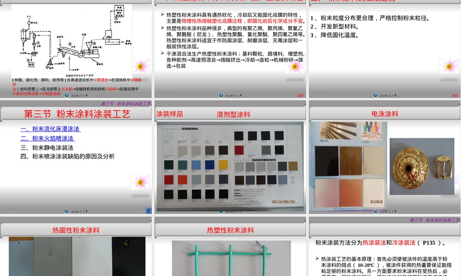
Task: Select the green coated wire mesh photo
Action: click(231, 259)
